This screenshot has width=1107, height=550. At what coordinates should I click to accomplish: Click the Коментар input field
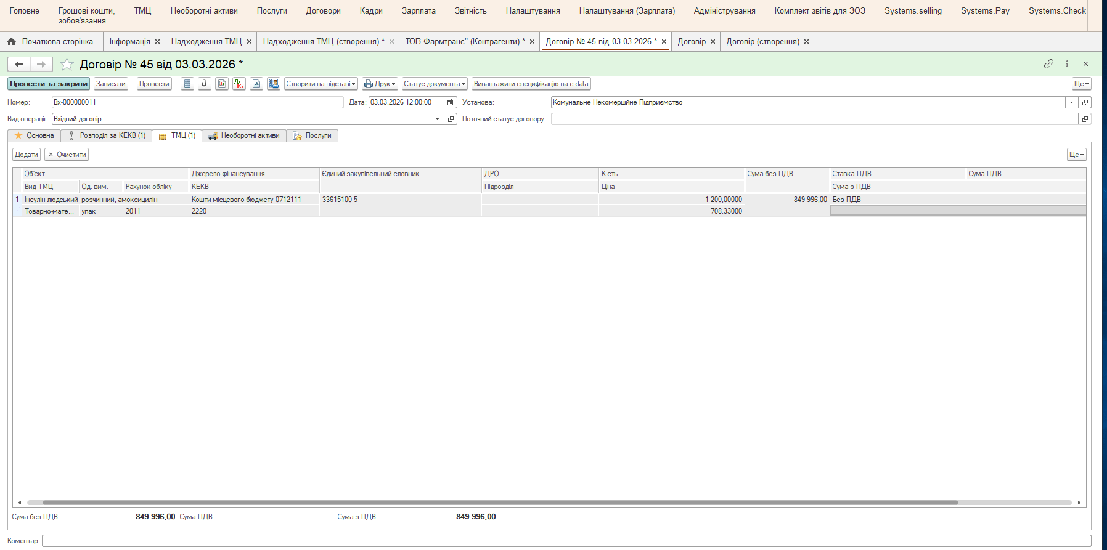tap(566, 541)
